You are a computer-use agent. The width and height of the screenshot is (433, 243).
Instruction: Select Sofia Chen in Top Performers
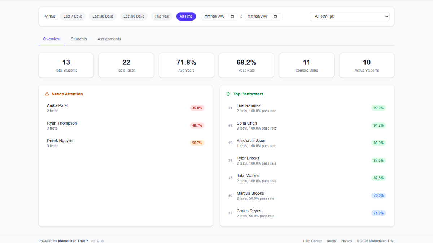tap(307, 126)
